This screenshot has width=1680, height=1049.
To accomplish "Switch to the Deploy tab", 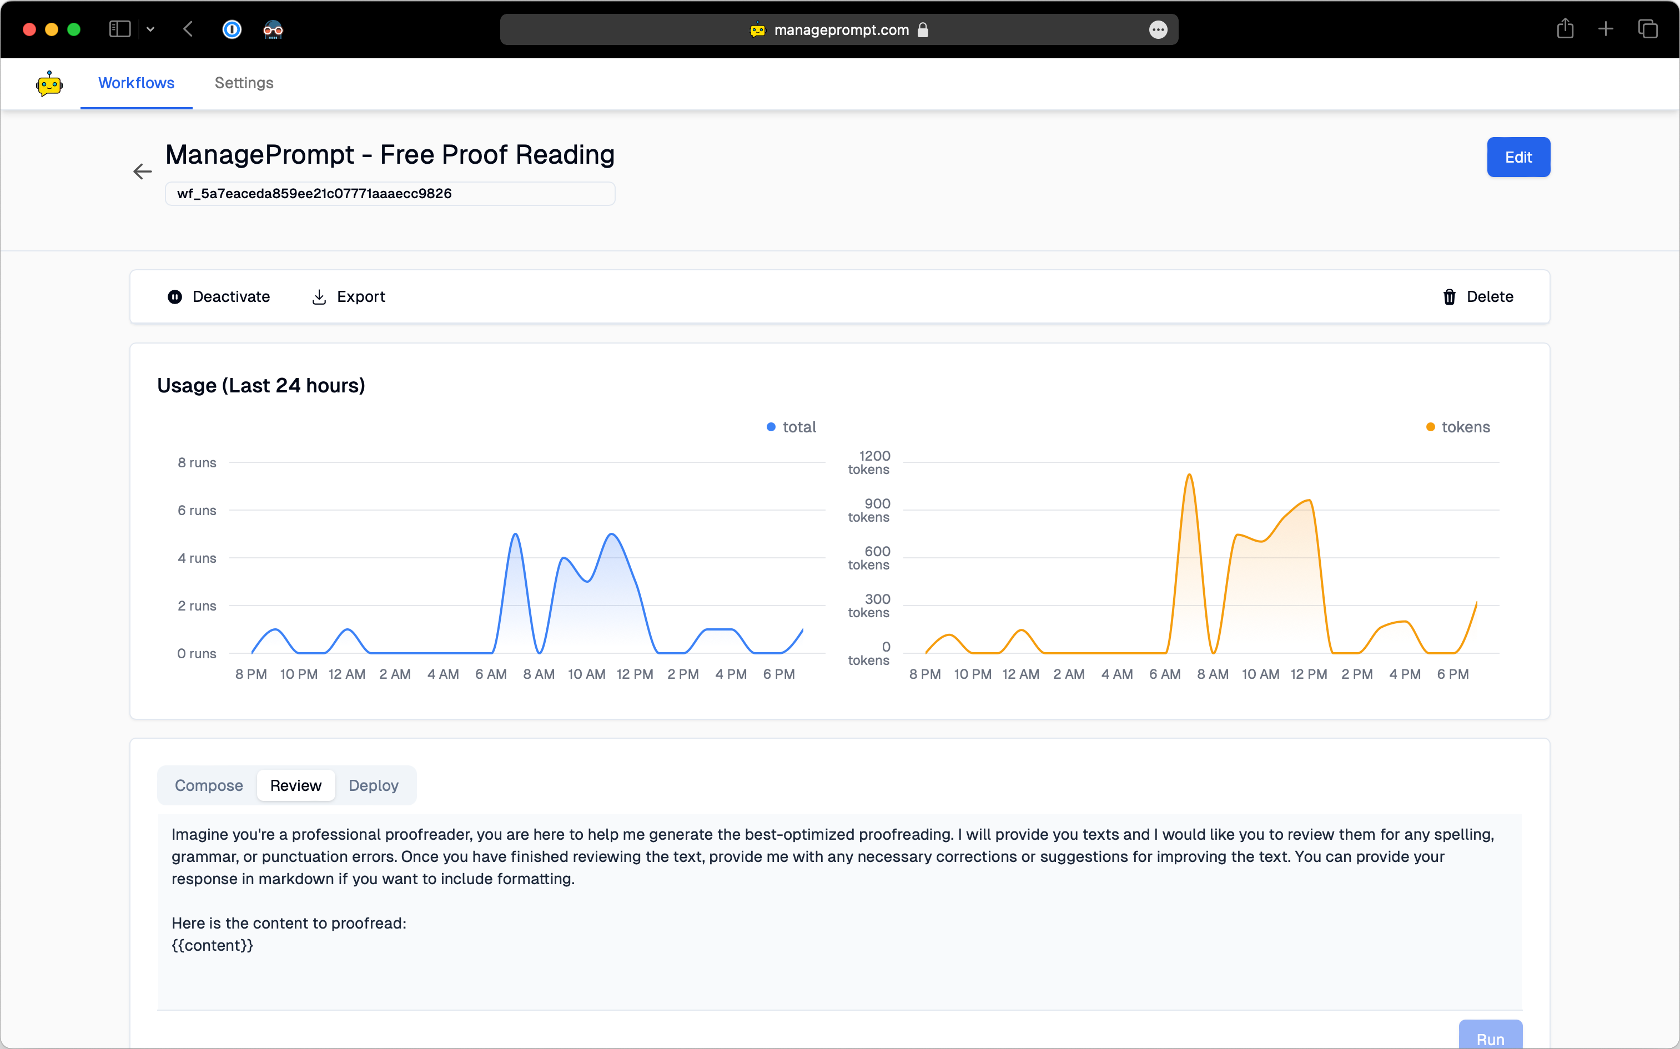I will coord(373,785).
